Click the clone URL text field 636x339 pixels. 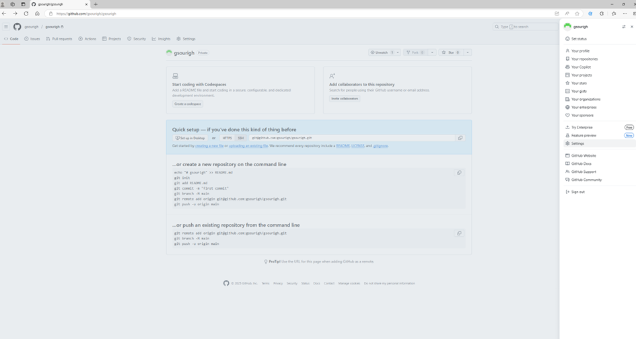pyautogui.click(x=352, y=138)
